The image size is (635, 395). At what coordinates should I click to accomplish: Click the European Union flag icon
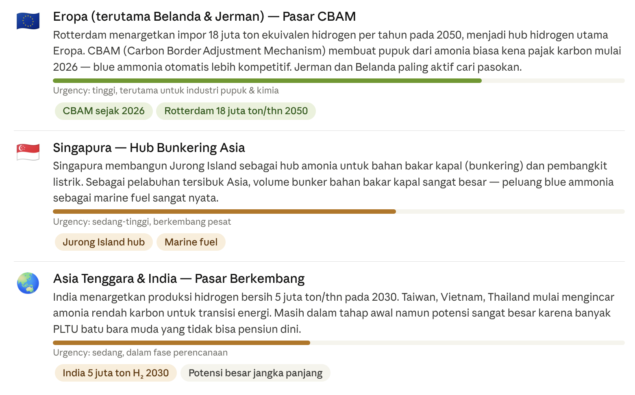(x=28, y=21)
